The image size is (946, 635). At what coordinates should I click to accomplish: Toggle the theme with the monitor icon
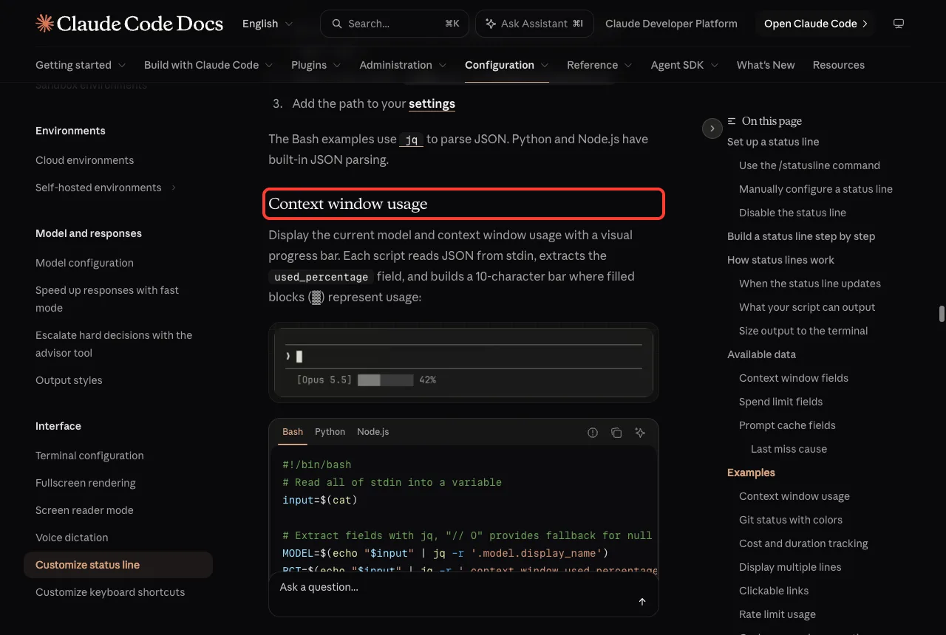click(x=899, y=24)
